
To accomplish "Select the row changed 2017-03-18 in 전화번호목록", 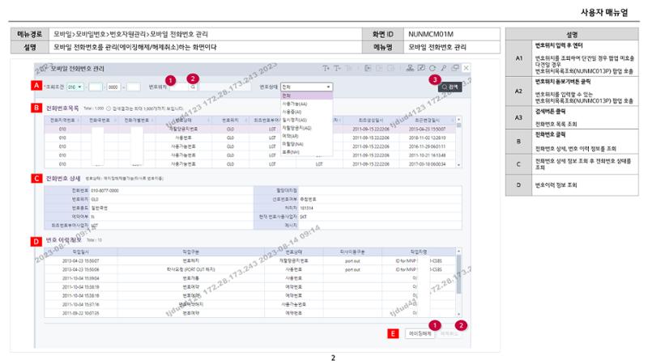I will [x=250, y=164].
